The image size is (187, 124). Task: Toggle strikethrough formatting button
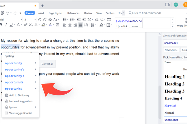[x=18, y=25]
